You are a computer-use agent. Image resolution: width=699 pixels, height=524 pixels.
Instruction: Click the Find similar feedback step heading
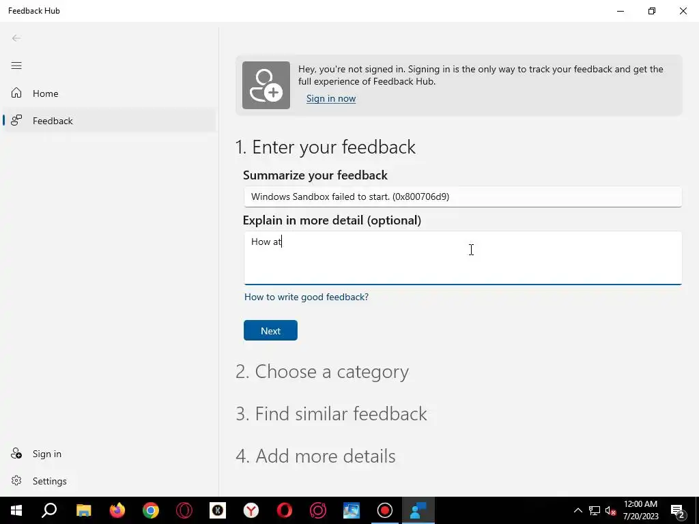pos(331,414)
